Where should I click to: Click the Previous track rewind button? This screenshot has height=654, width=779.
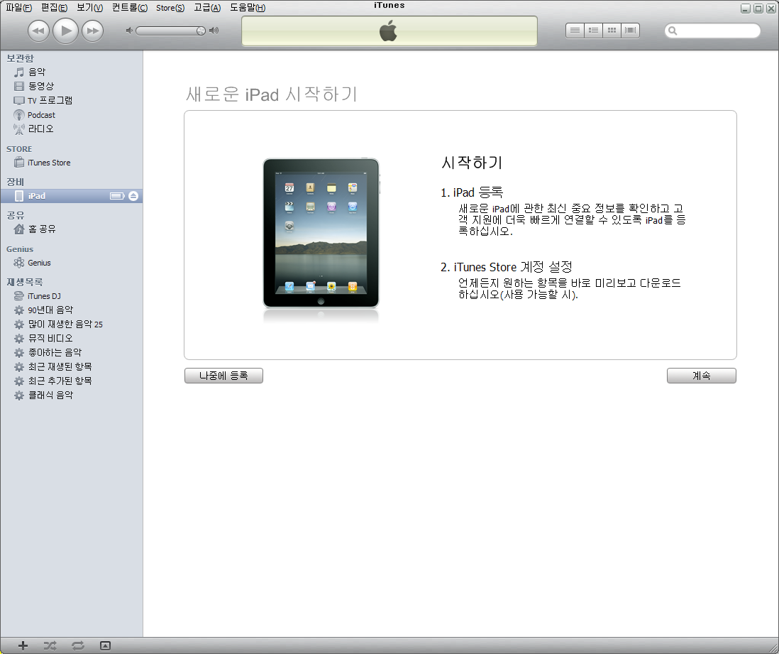(x=38, y=31)
